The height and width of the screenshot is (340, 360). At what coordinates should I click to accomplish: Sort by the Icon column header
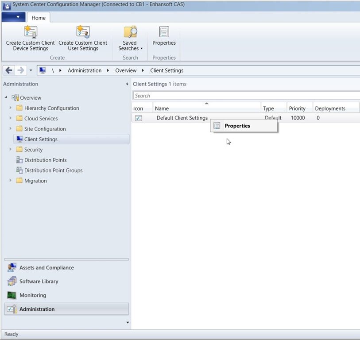(x=142, y=108)
